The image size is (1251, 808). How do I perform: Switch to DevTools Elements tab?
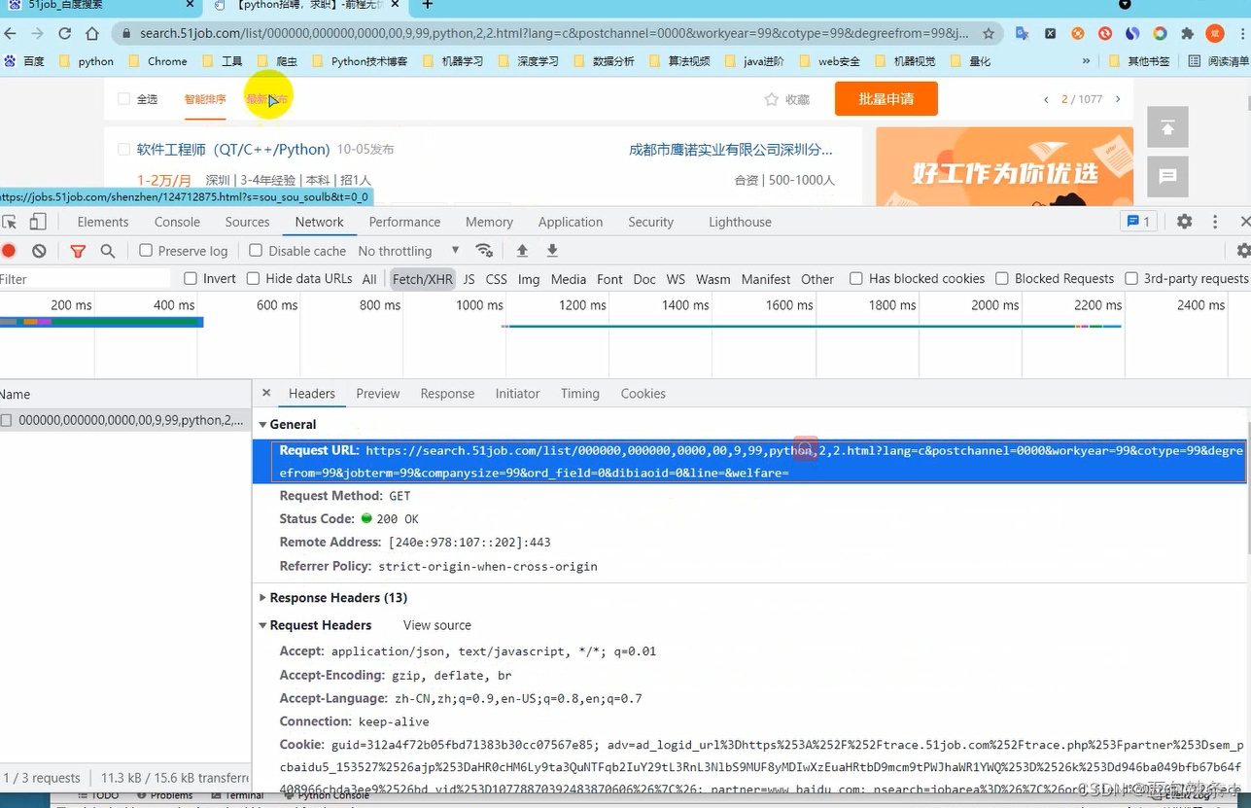(103, 222)
